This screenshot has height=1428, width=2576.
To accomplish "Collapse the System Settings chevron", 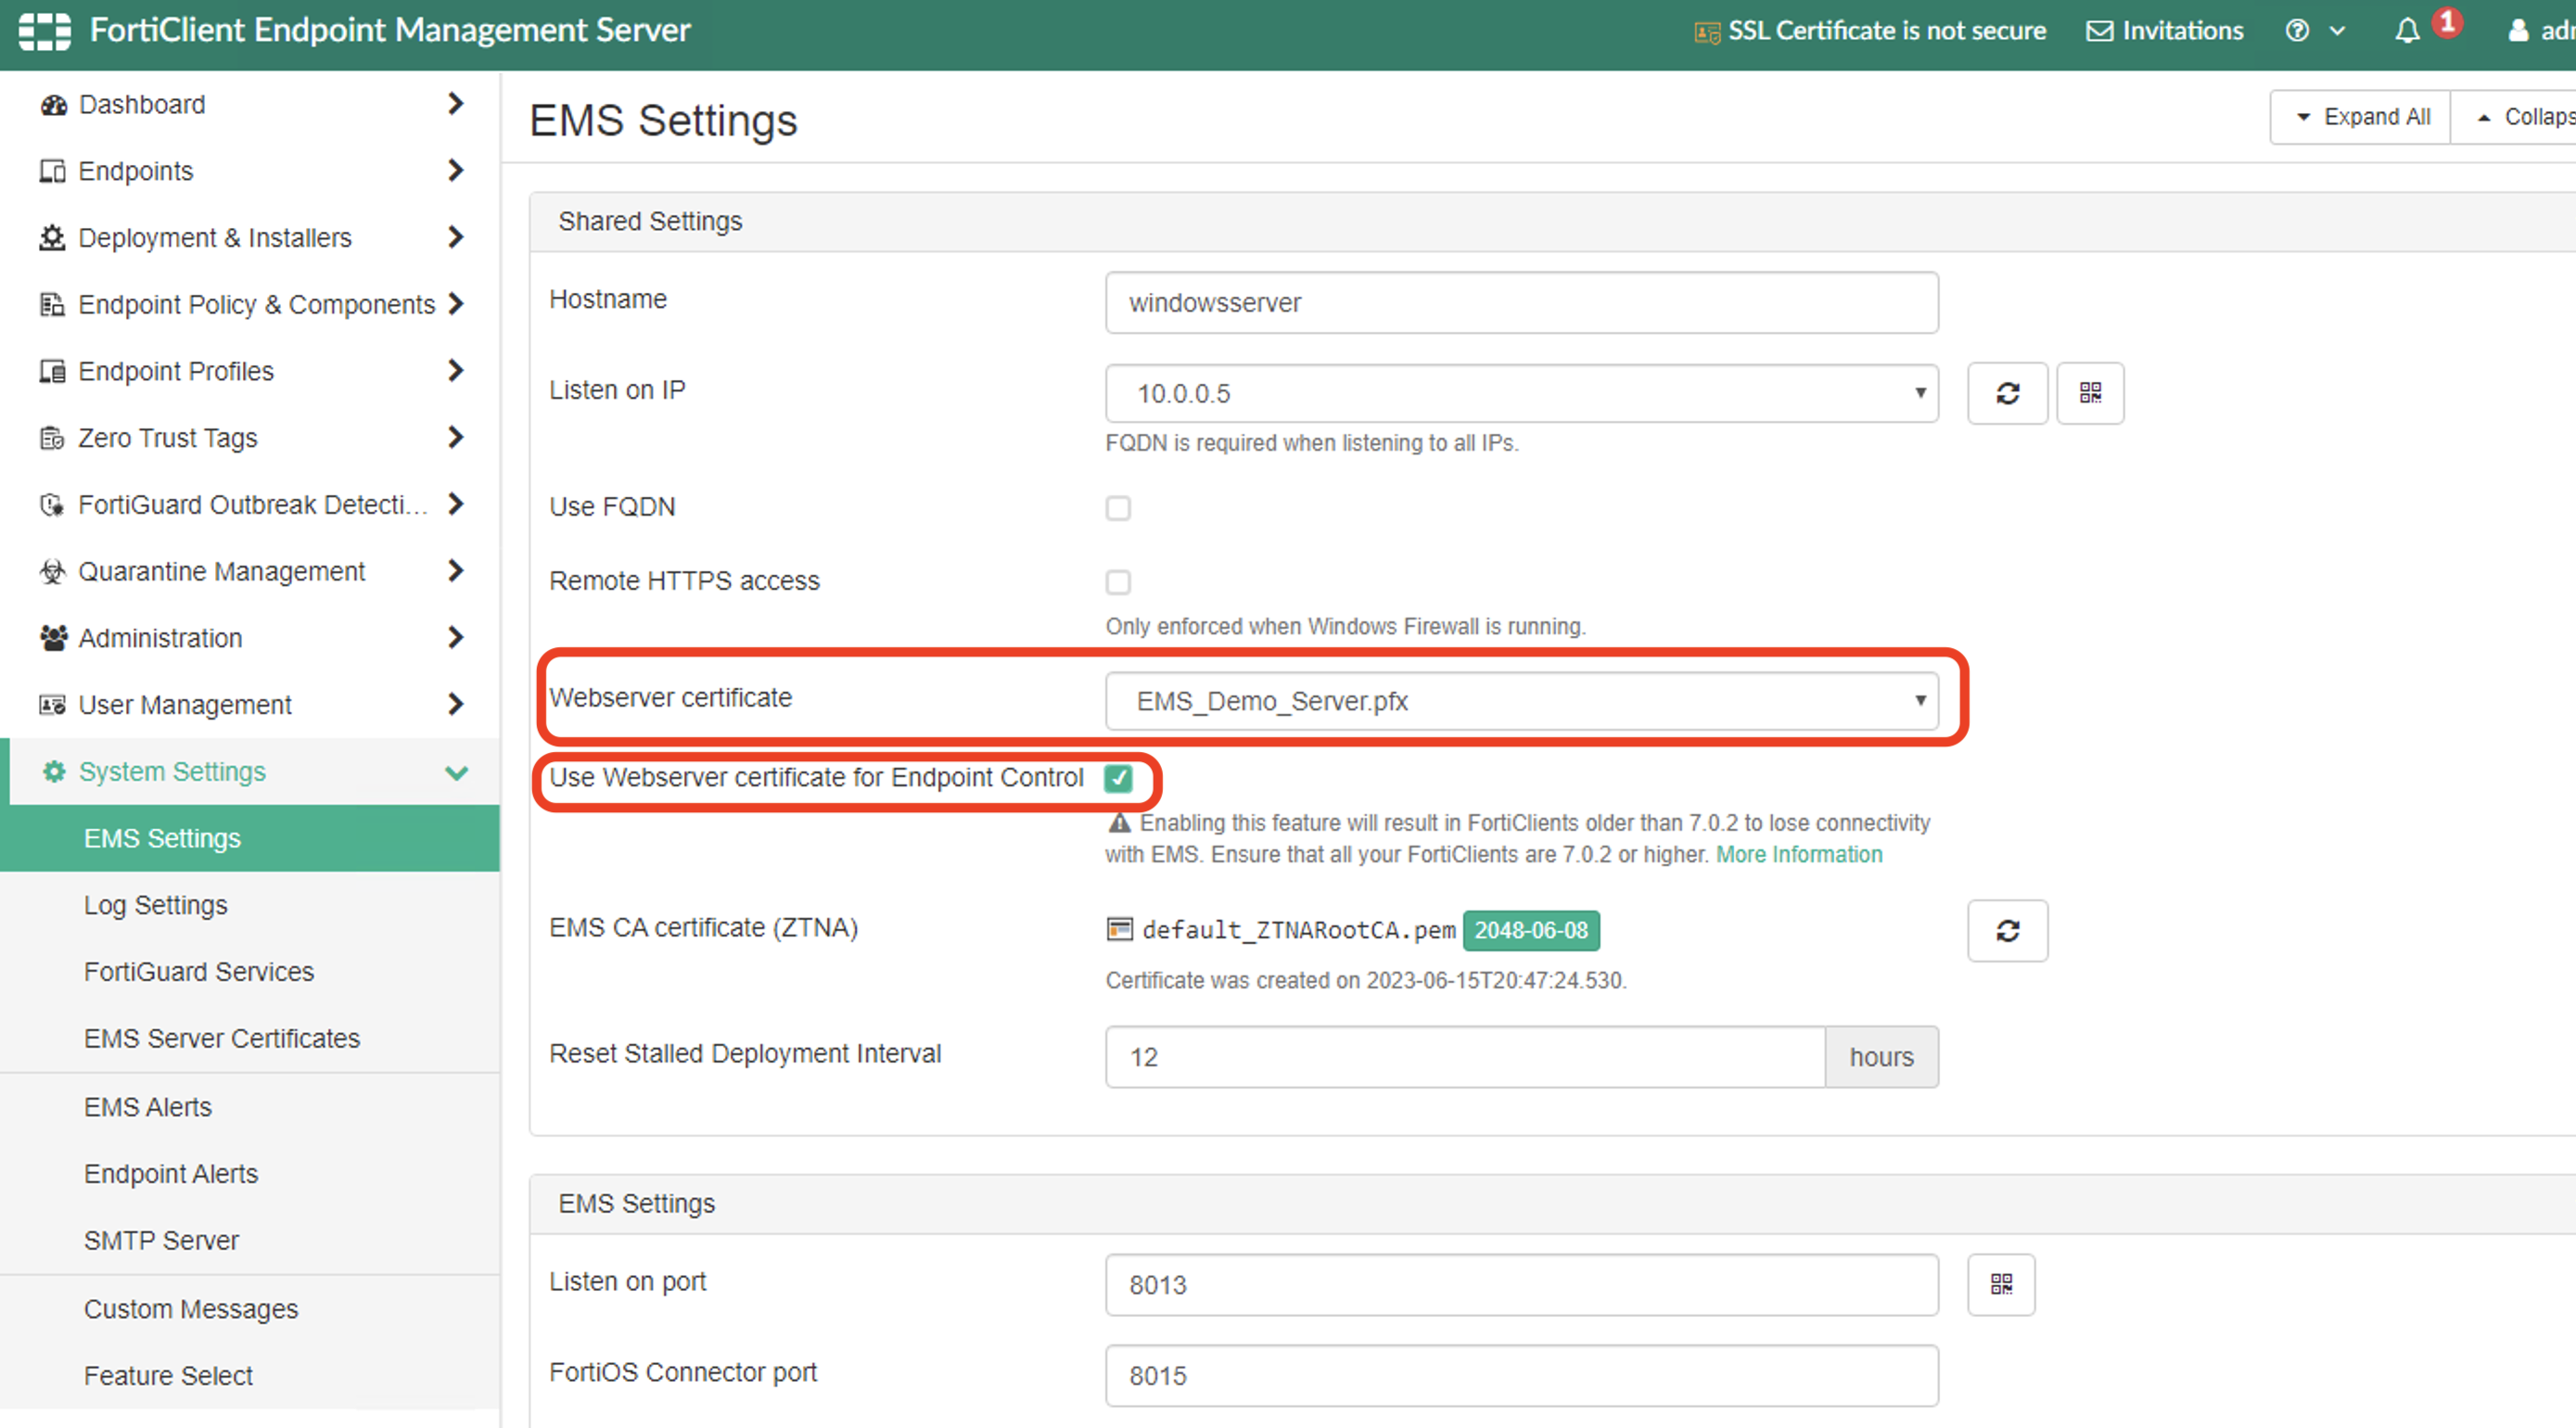I will click(456, 772).
